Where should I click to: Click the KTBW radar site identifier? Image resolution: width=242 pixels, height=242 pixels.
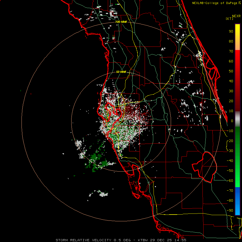tap(143, 240)
